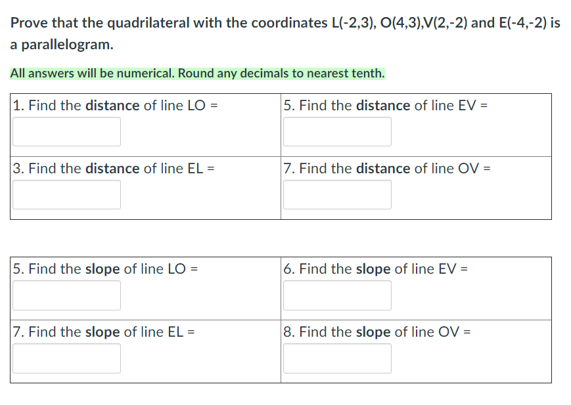Activate the slope of line OV input

tap(337, 358)
